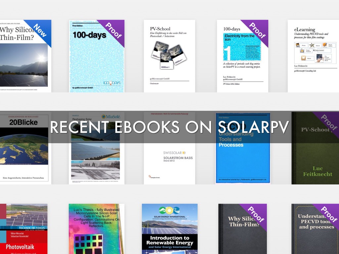339x254 pixels.
Task: Click the blue New ribbon on Why Silicon Thin-Film
Action: coord(41,30)
